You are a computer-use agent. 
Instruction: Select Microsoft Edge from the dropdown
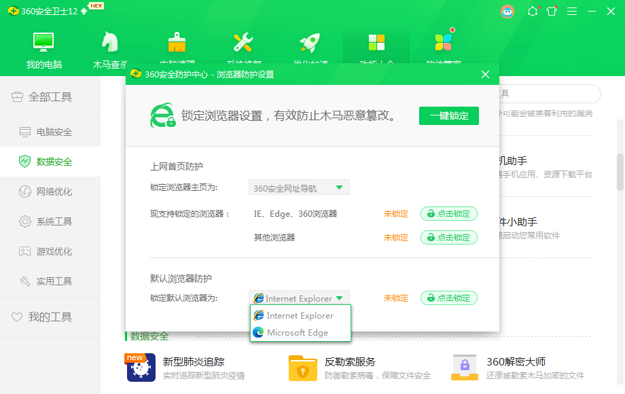(x=299, y=333)
